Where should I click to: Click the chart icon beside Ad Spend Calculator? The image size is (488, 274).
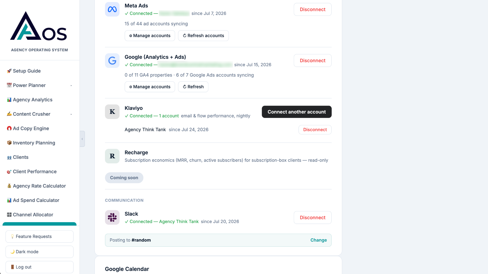9,200
